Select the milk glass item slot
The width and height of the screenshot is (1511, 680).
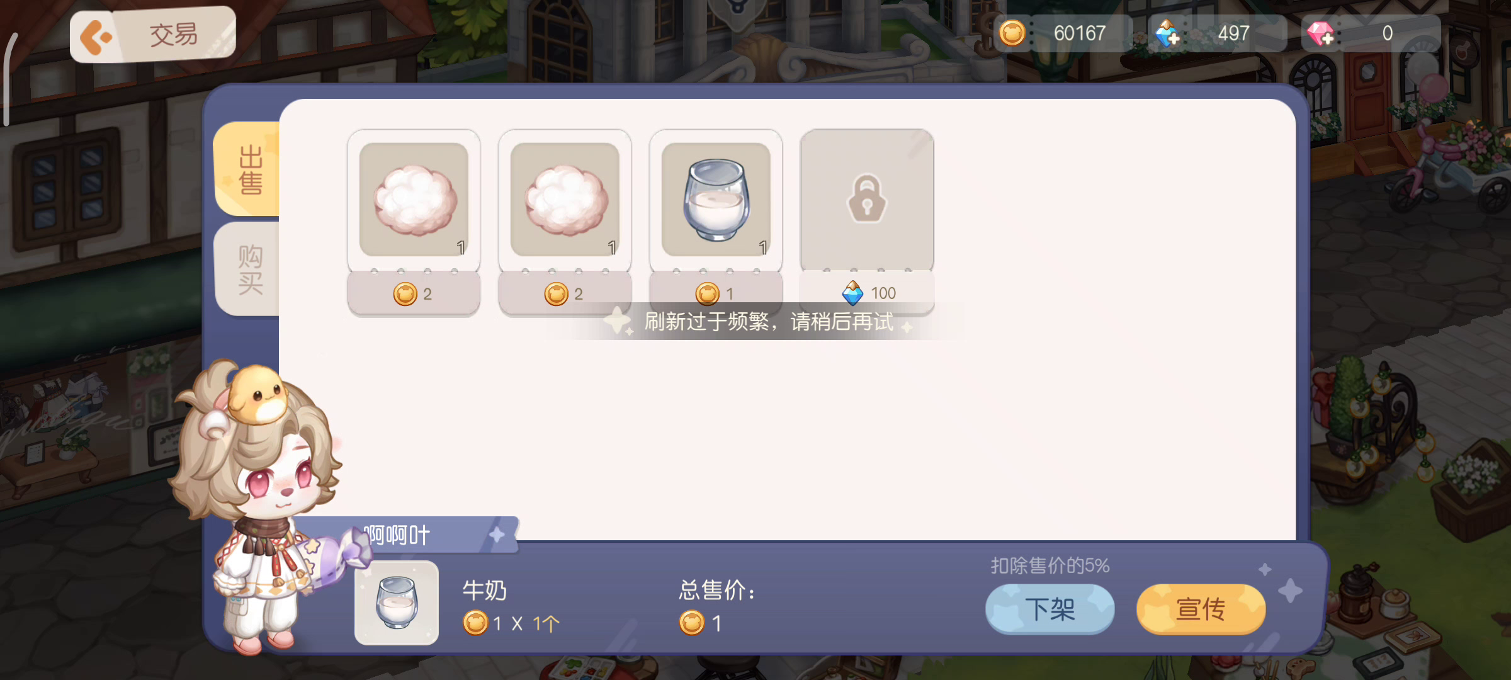click(x=716, y=200)
